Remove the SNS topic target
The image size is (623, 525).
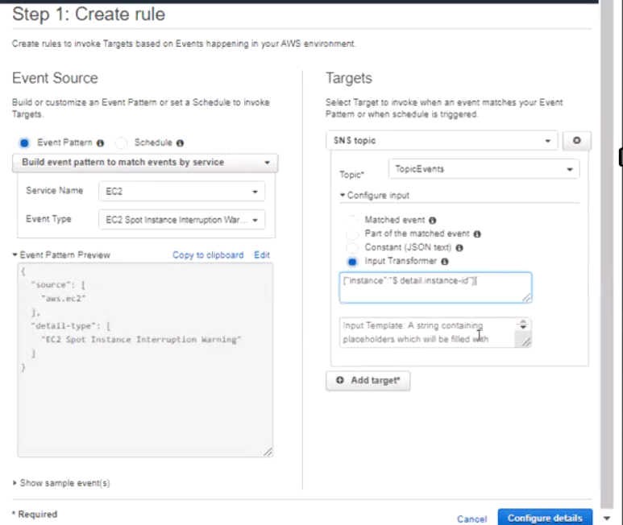(x=575, y=140)
